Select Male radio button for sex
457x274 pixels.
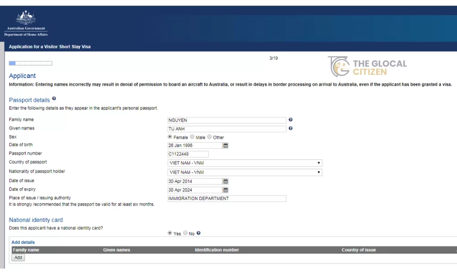click(192, 137)
